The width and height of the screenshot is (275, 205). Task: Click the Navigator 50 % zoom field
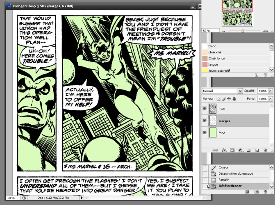coord(210,30)
